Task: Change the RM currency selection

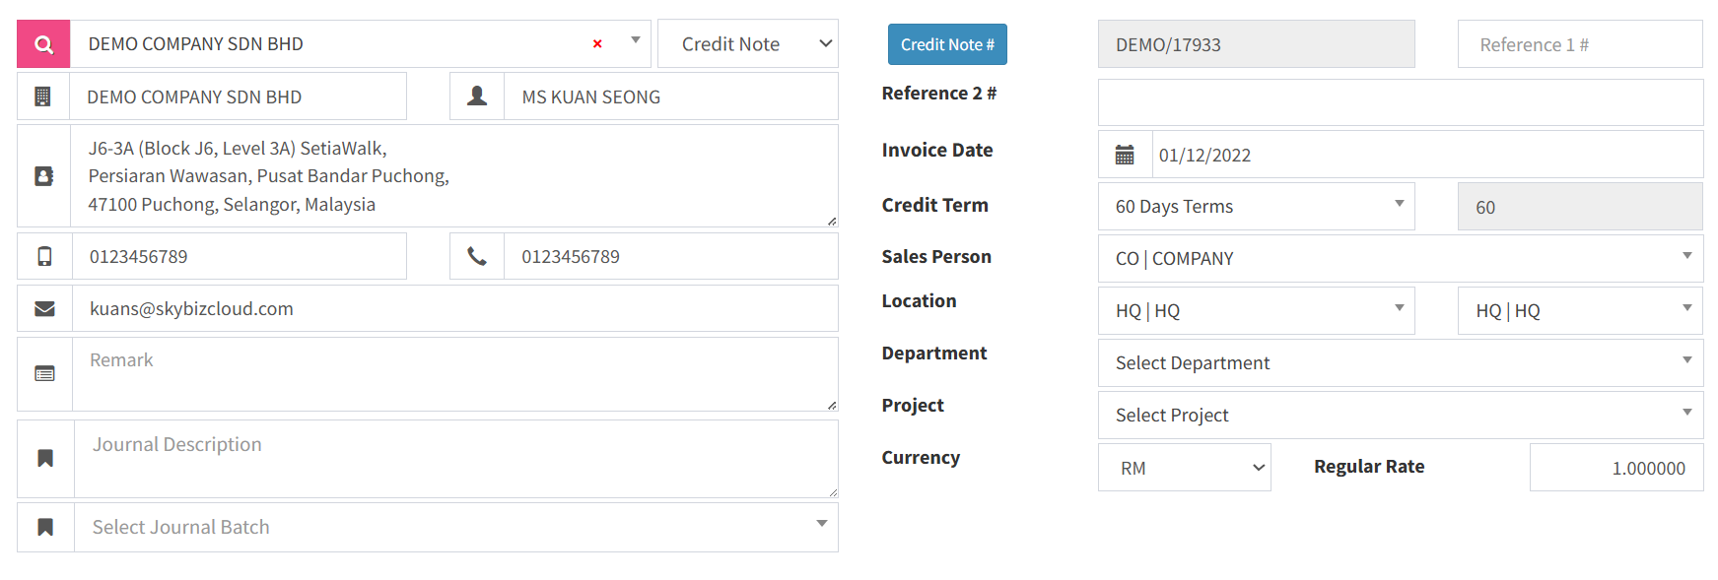Action: tap(1184, 468)
